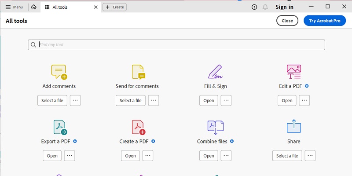Image resolution: width=352 pixels, height=176 pixels.
Task: Open the Create a PDF tool
Action: 130,156
